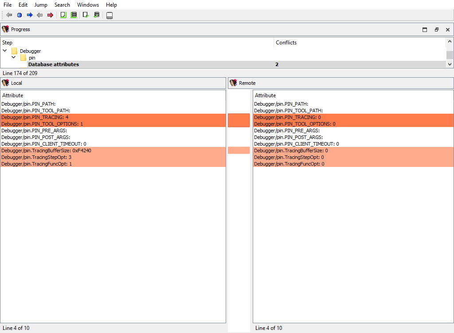Click the page icon with green checkmark
The width and height of the screenshot is (454, 333).
coord(86,15)
